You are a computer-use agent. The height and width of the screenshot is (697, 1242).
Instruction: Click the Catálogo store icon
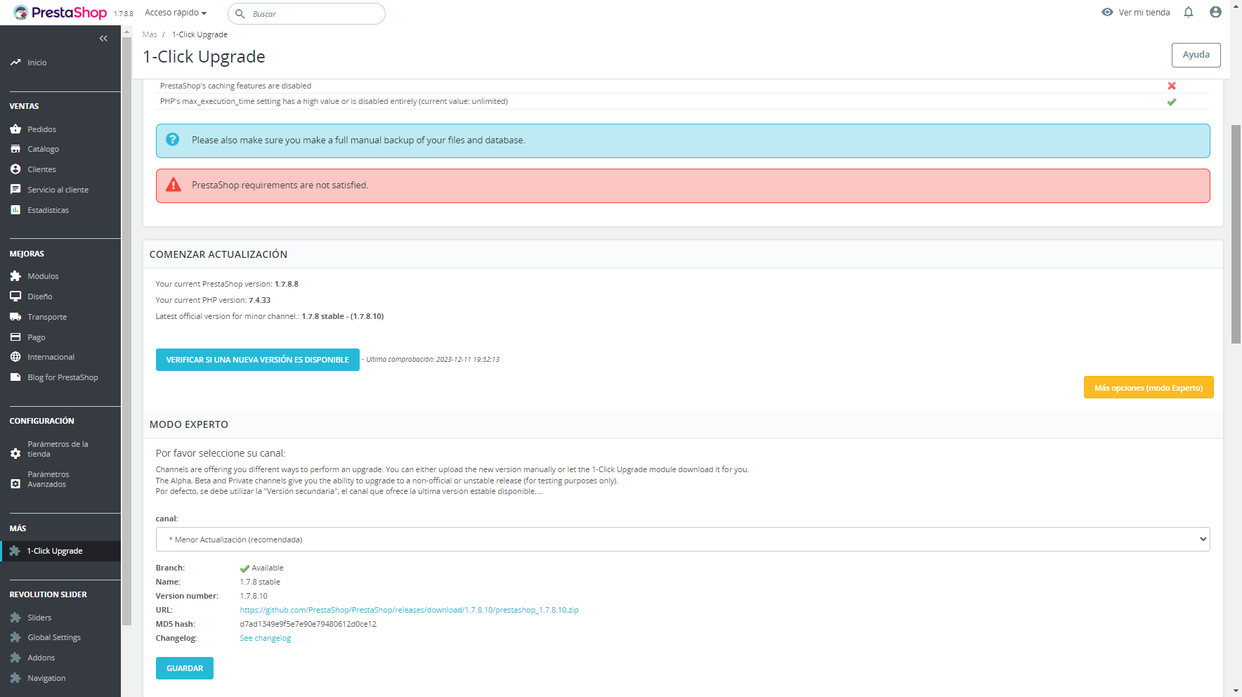coord(15,149)
